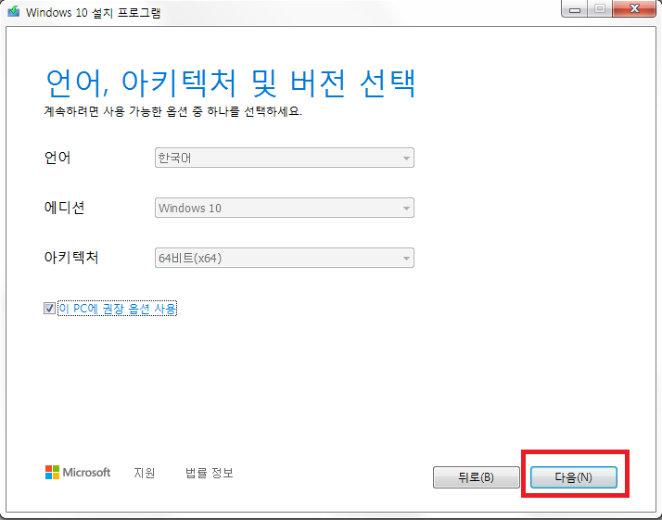Viewport: 662px width, 520px height.
Task: Click the Windows 10 setup title bar icon
Action: pyautogui.click(x=14, y=11)
